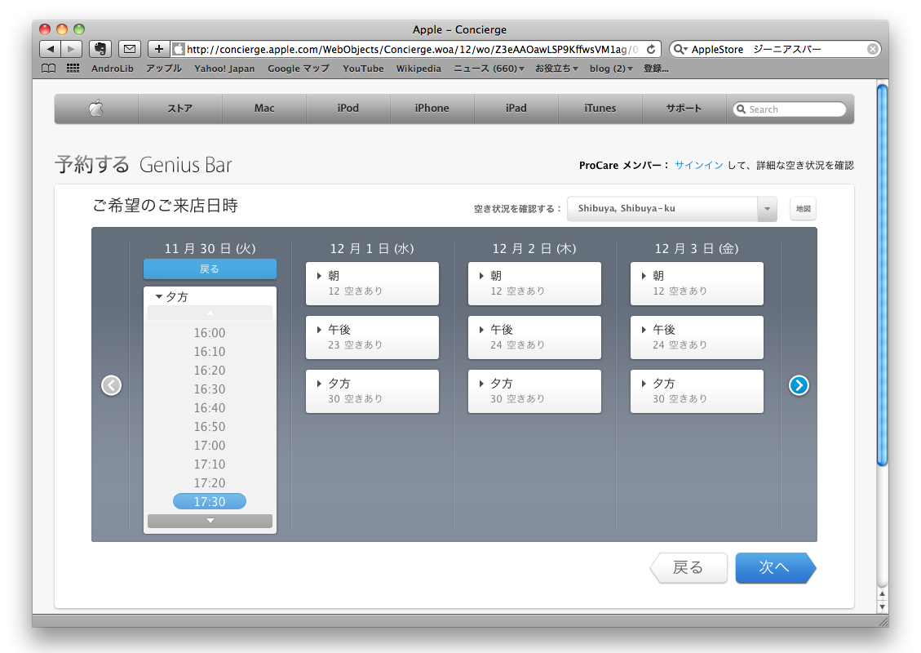Click the bottom 戻る back button

[x=689, y=568]
